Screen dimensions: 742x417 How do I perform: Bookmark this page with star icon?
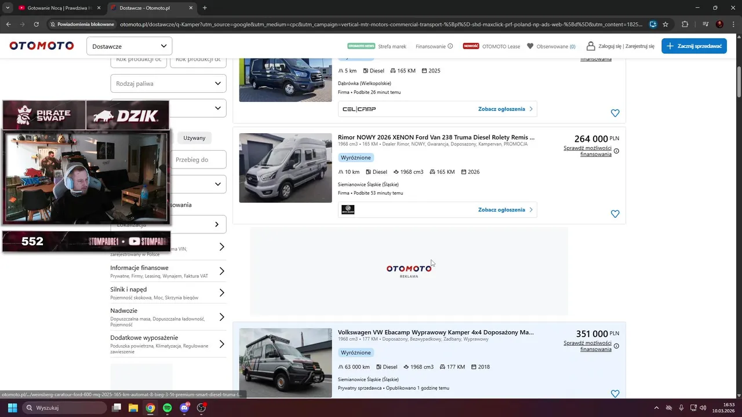[665, 24]
